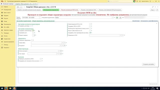Click green plus icon next to connection setting
Screen dimensions: 160x90
(x=117, y=18)
